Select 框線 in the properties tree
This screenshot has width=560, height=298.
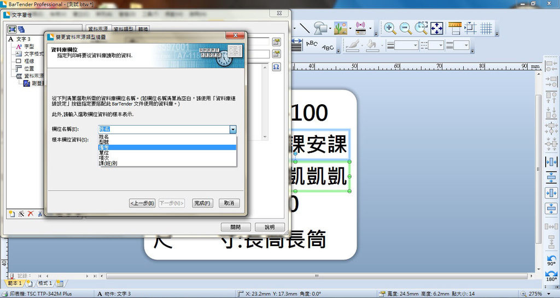pyautogui.click(x=29, y=61)
